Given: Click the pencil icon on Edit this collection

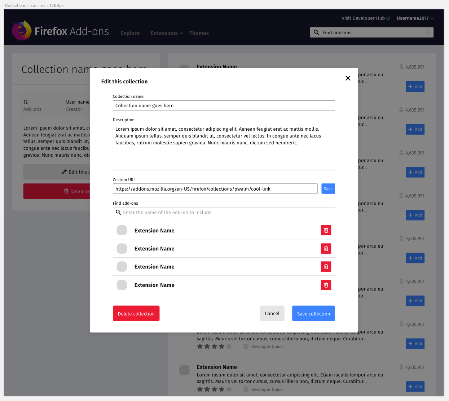Looking at the screenshot, I should coord(64,172).
